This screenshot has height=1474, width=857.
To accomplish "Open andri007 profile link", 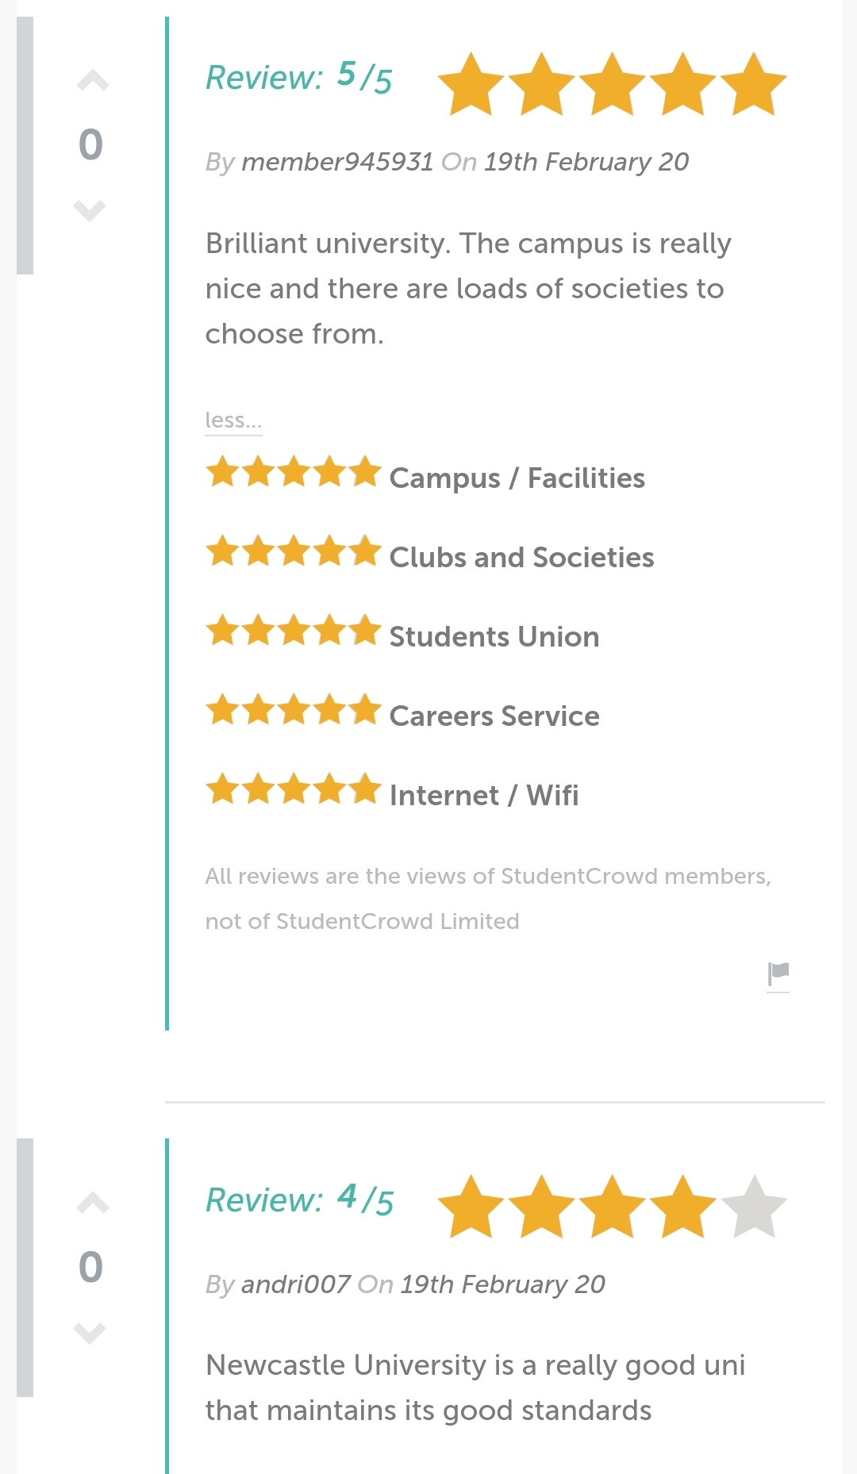I will coord(295,1284).
